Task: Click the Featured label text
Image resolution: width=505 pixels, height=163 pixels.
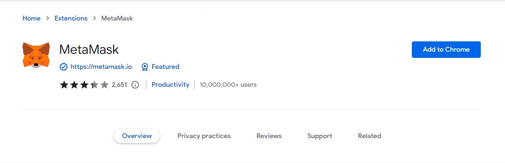Action: 165,67
